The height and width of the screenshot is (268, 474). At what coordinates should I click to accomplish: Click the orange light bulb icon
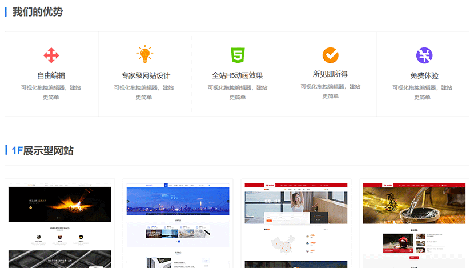(145, 54)
